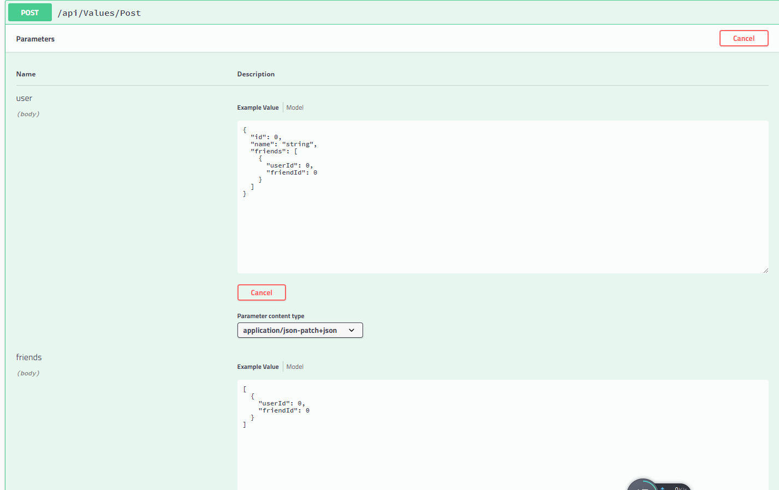Switch to the Model tab for the friends parameter

295,366
